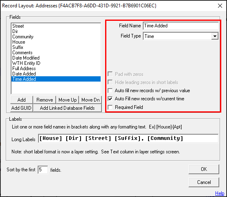The image size is (227, 197).
Task: Click the sort fields count box
Action: 43,170
